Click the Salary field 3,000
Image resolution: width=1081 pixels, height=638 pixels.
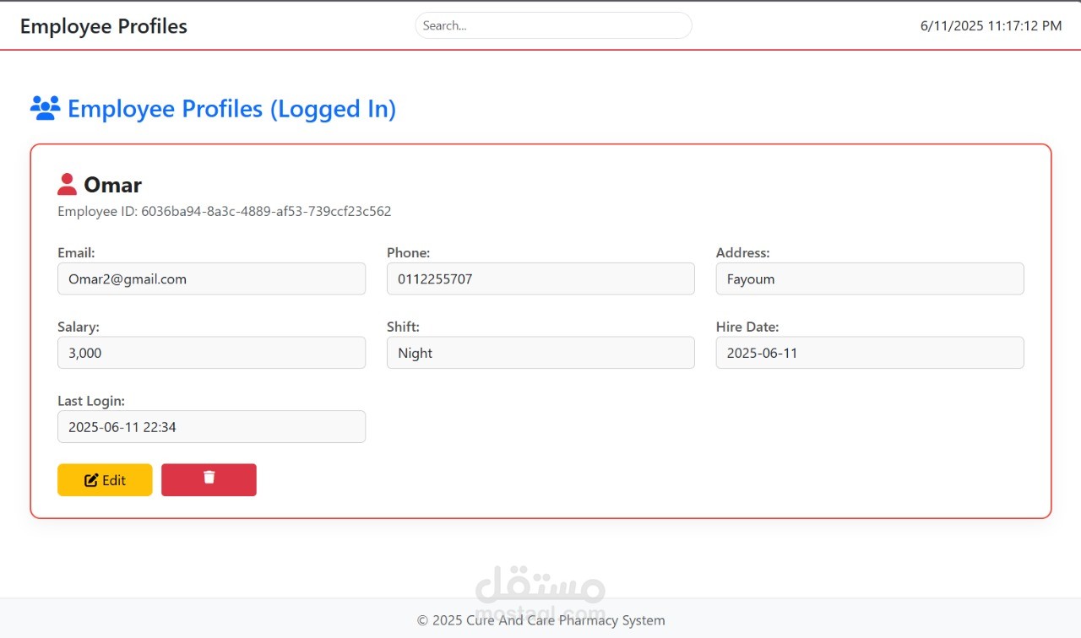point(211,353)
